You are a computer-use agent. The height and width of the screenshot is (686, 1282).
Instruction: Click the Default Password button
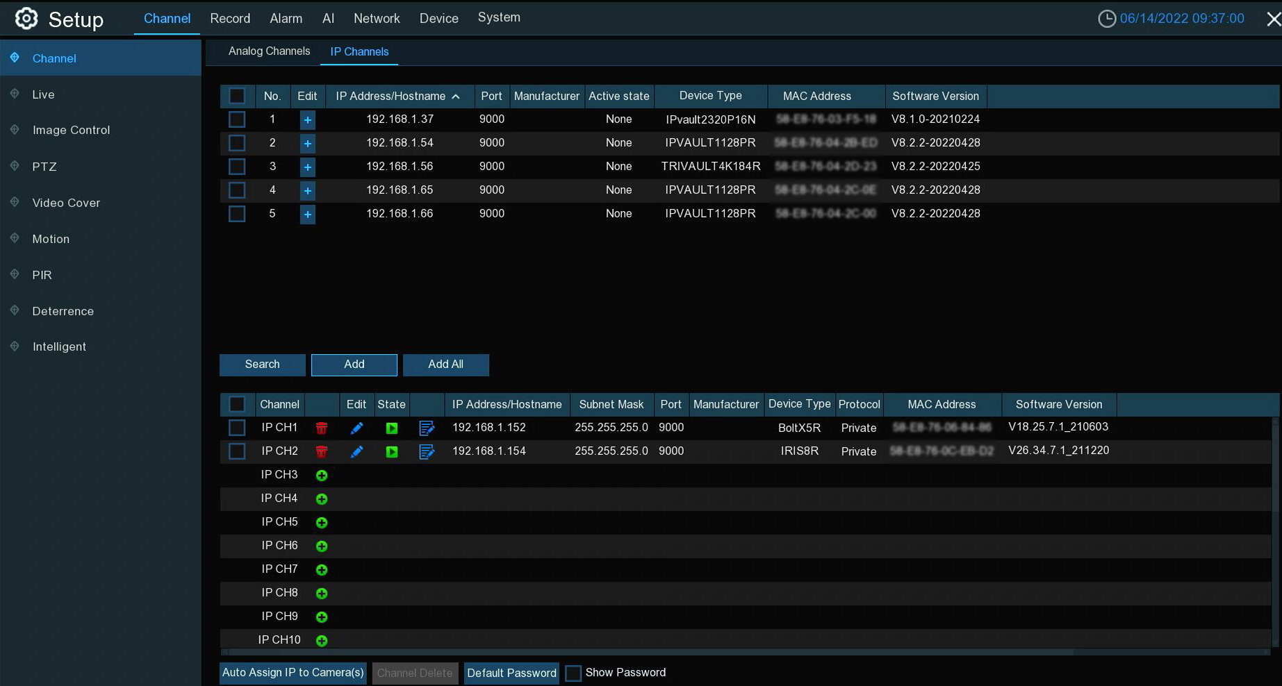[x=511, y=673]
